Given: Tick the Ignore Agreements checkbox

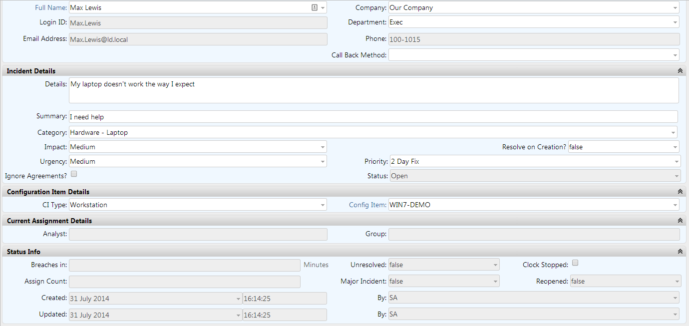Looking at the screenshot, I should 74,174.
